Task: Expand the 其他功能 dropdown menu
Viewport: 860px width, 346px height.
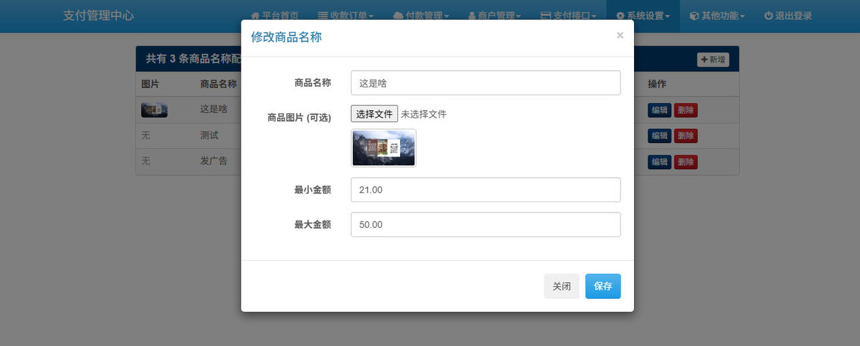Action: [x=717, y=16]
